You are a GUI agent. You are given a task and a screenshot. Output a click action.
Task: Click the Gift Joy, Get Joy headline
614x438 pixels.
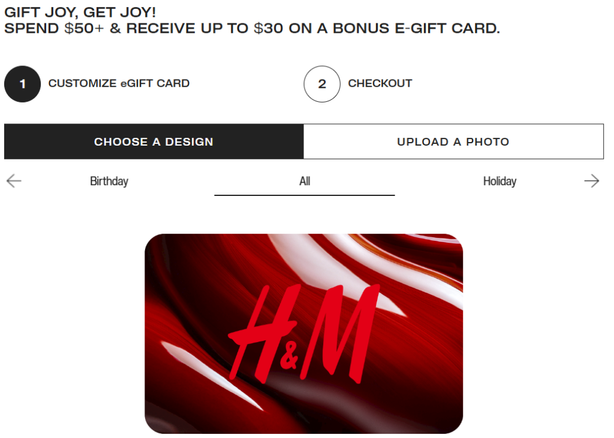click(80, 12)
